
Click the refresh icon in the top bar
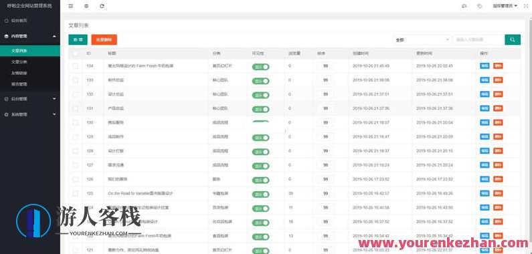coord(102,6)
